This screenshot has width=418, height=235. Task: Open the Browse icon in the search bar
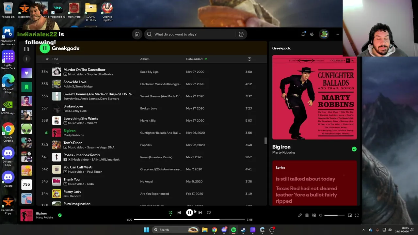tap(241, 34)
